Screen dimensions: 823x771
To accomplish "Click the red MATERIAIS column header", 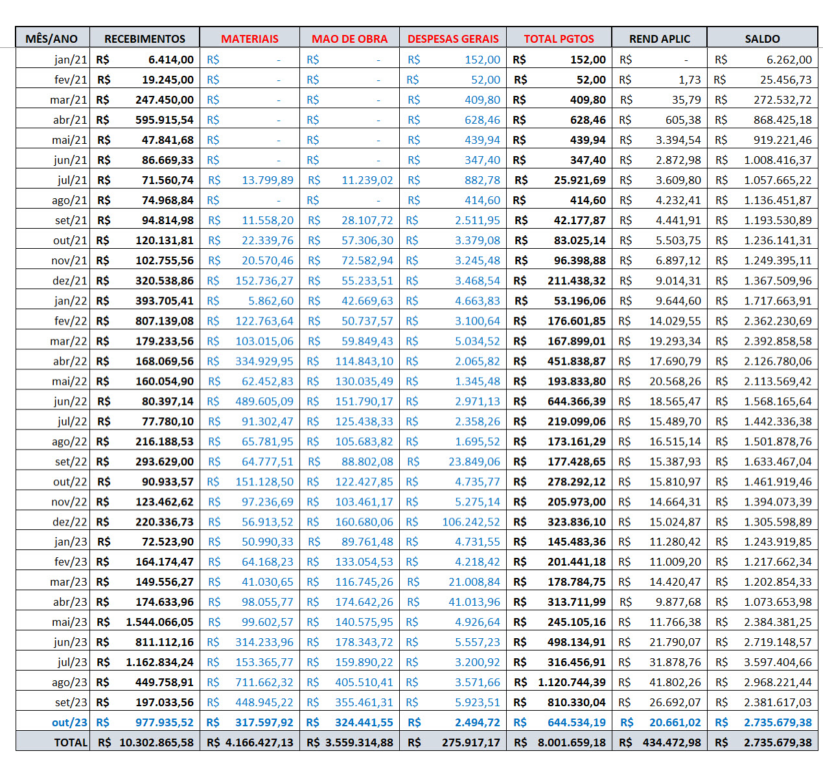I will [x=249, y=39].
